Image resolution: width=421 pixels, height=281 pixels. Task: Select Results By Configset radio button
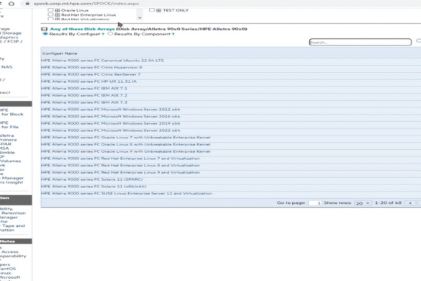pos(45,34)
